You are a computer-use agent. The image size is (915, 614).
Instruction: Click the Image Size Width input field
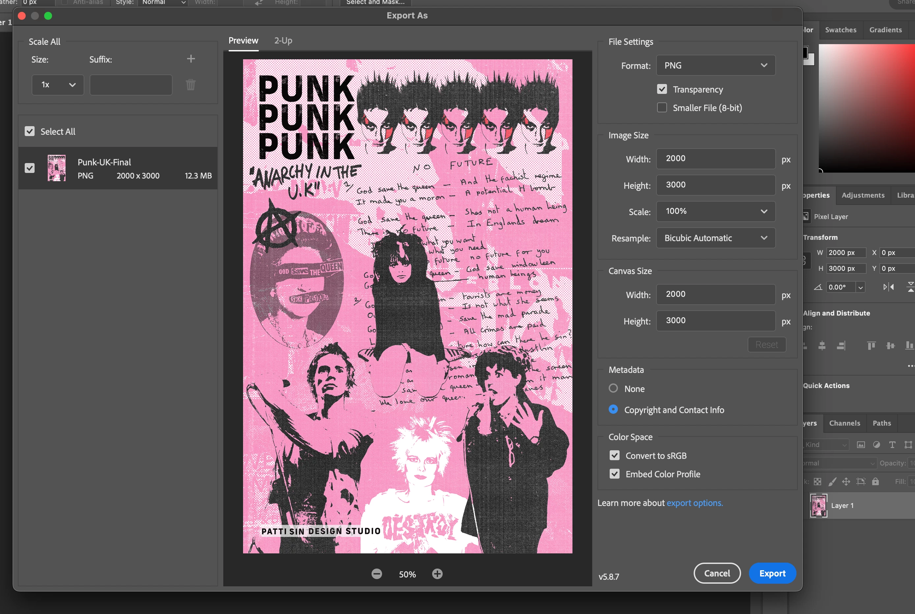716,158
